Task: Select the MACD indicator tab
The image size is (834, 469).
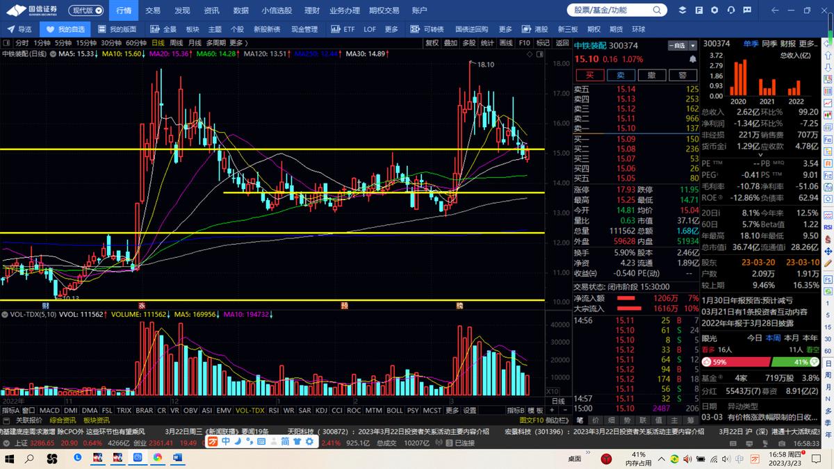Action: [49, 411]
